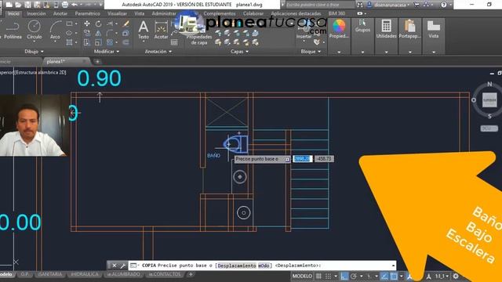The width and height of the screenshot is (502, 282).
Task: Click the mOdo option in command line
Action: pos(264,266)
